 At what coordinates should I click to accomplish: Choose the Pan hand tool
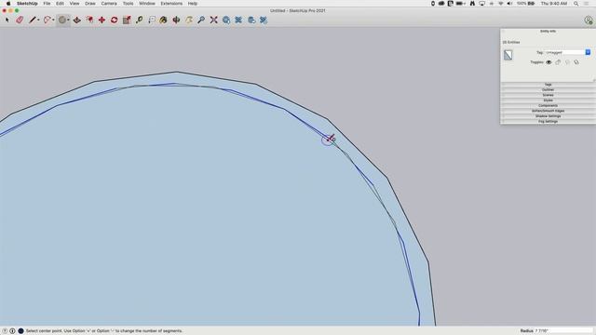pyautogui.click(x=189, y=20)
